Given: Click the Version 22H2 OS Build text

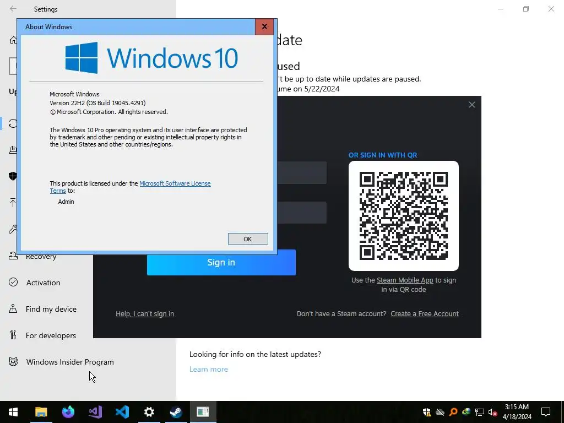Looking at the screenshot, I should [x=97, y=103].
